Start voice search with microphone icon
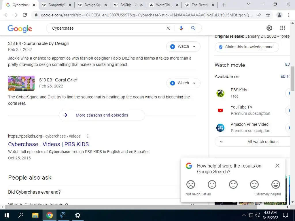The image size is (295, 221). (x=181, y=28)
